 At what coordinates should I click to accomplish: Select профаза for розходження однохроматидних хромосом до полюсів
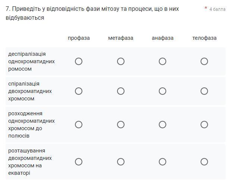tap(79, 125)
